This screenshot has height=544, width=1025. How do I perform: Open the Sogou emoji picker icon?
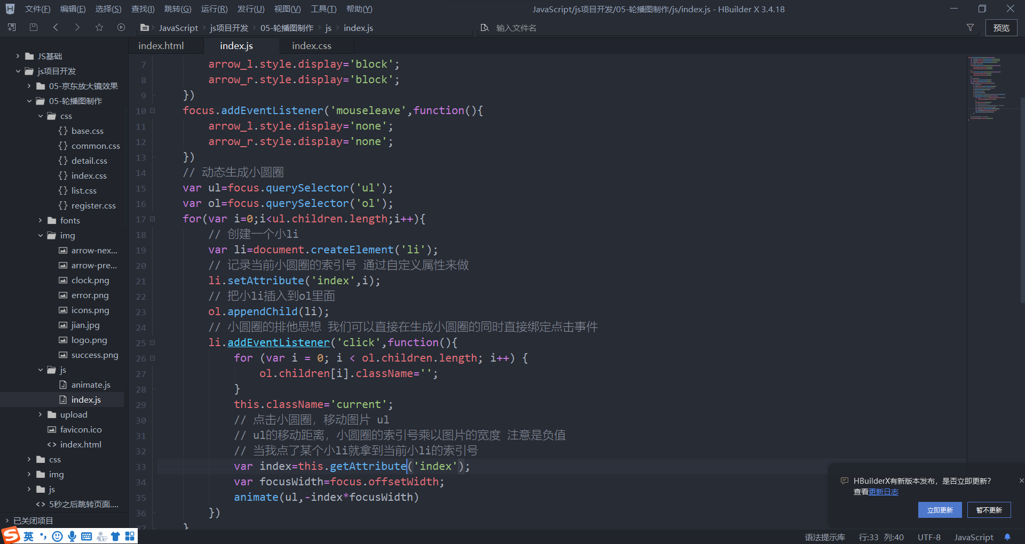point(58,536)
